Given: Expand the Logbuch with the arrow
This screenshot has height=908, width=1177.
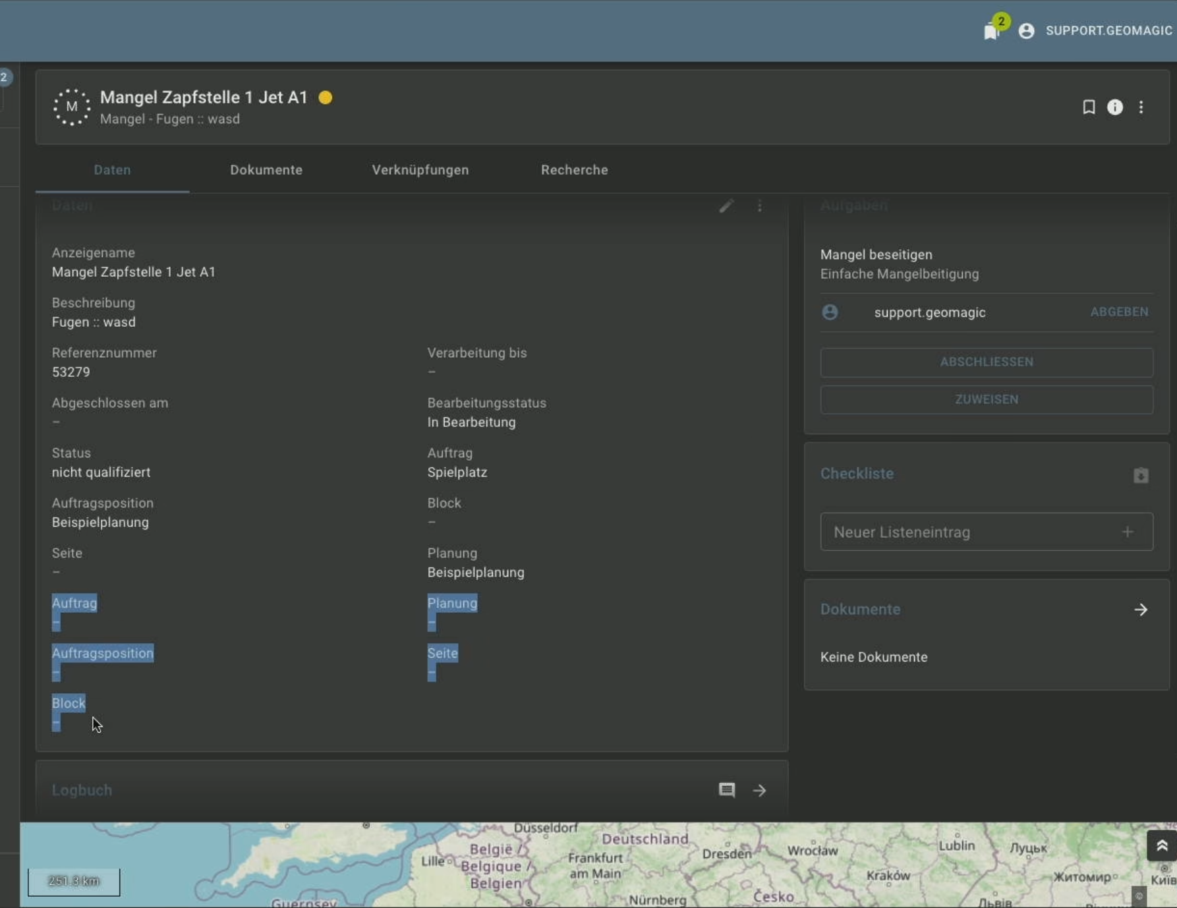Looking at the screenshot, I should coord(759,790).
